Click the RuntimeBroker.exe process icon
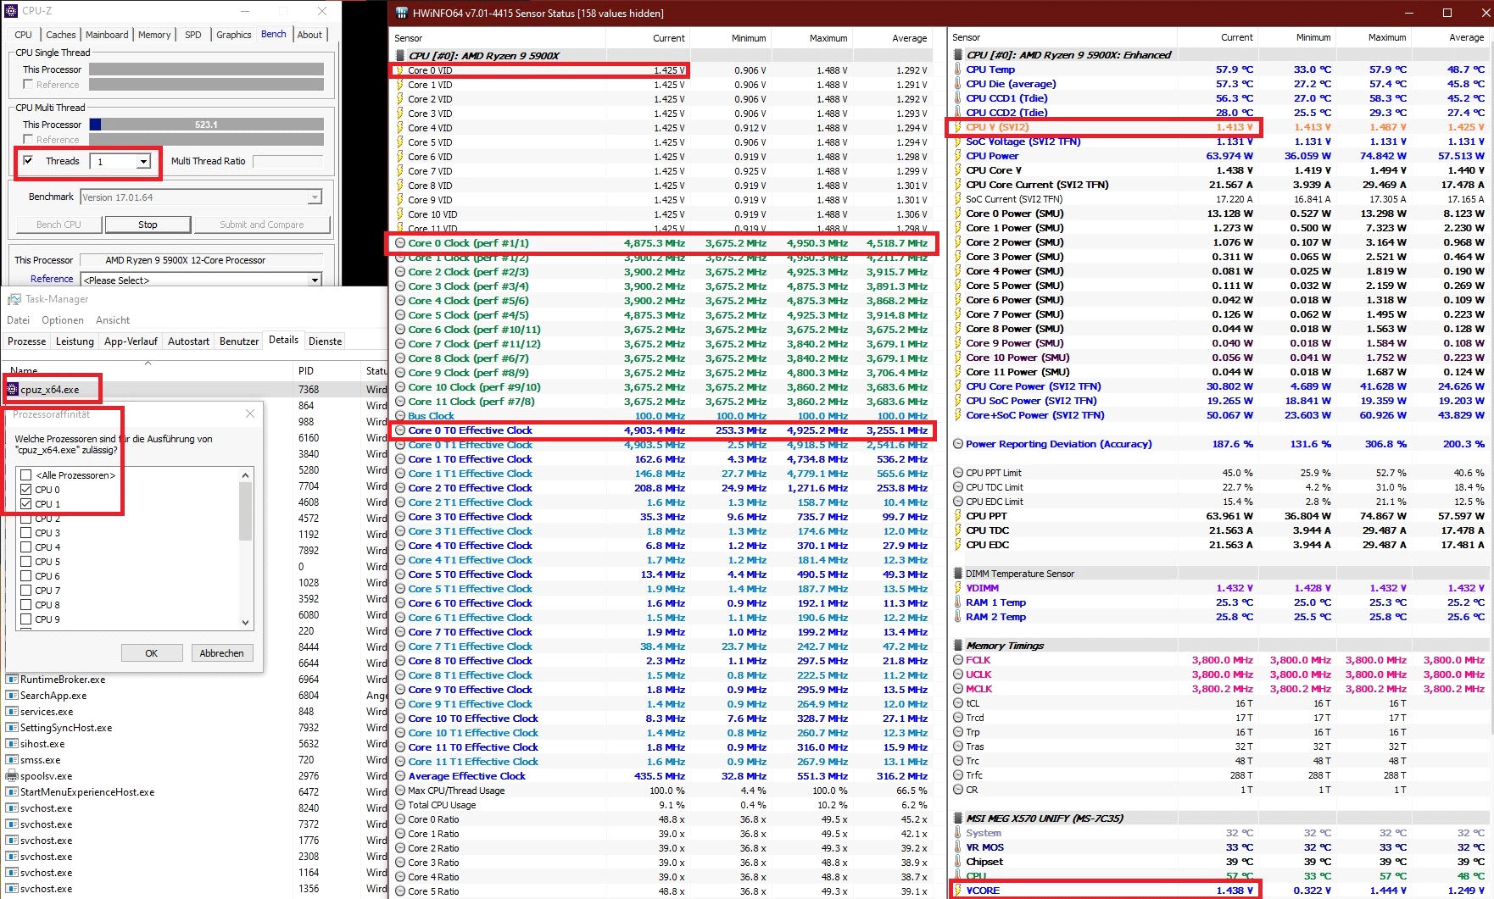 pyautogui.click(x=13, y=680)
